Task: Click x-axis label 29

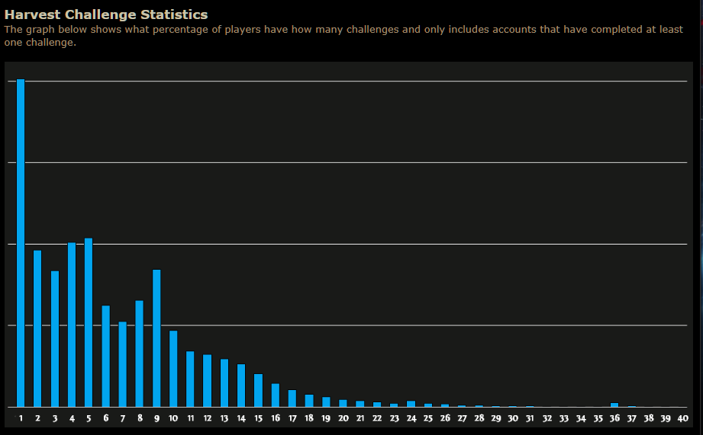Action: click(x=496, y=418)
